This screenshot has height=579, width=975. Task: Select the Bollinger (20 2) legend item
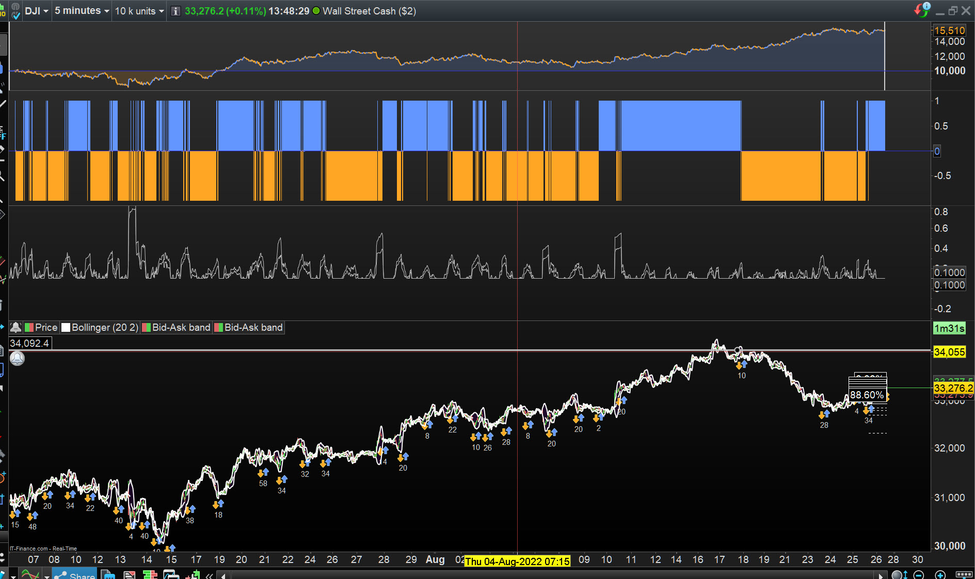(100, 327)
